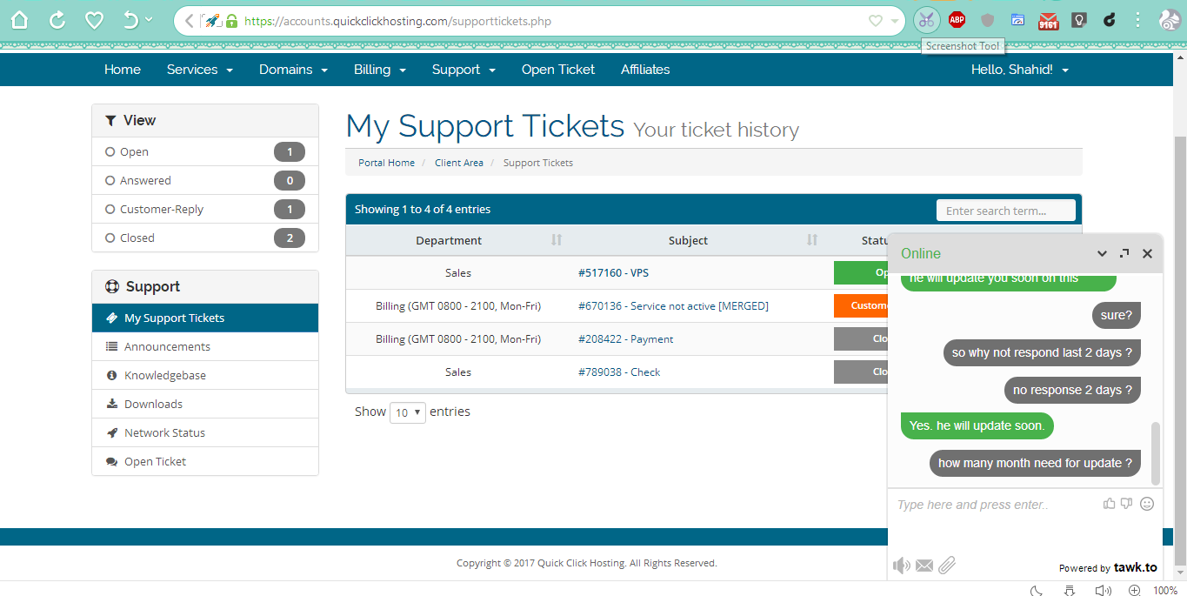Pop out the chat window
1187x596 pixels.
pyautogui.click(x=1124, y=253)
